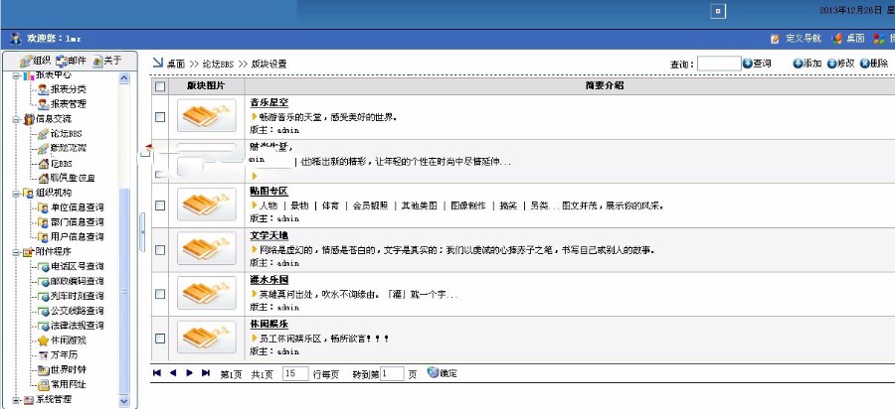
Task: Open the 音乐星空 board link
Action: pyautogui.click(x=268, y=102)
